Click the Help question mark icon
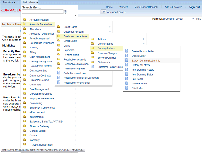204x153 pixels. 193,19
